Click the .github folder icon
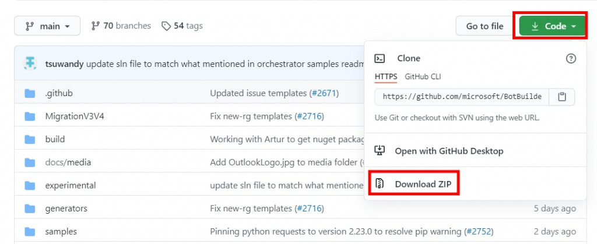 click(30, 93)
